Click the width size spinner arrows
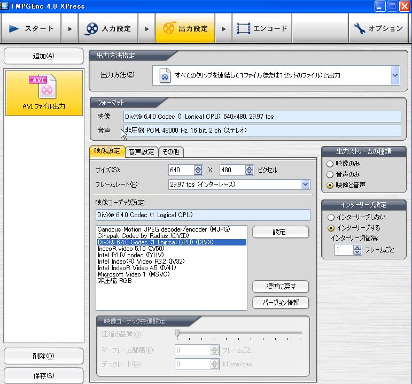The height and width of the screenshot is (384, 412). click(x=198, y=170)
